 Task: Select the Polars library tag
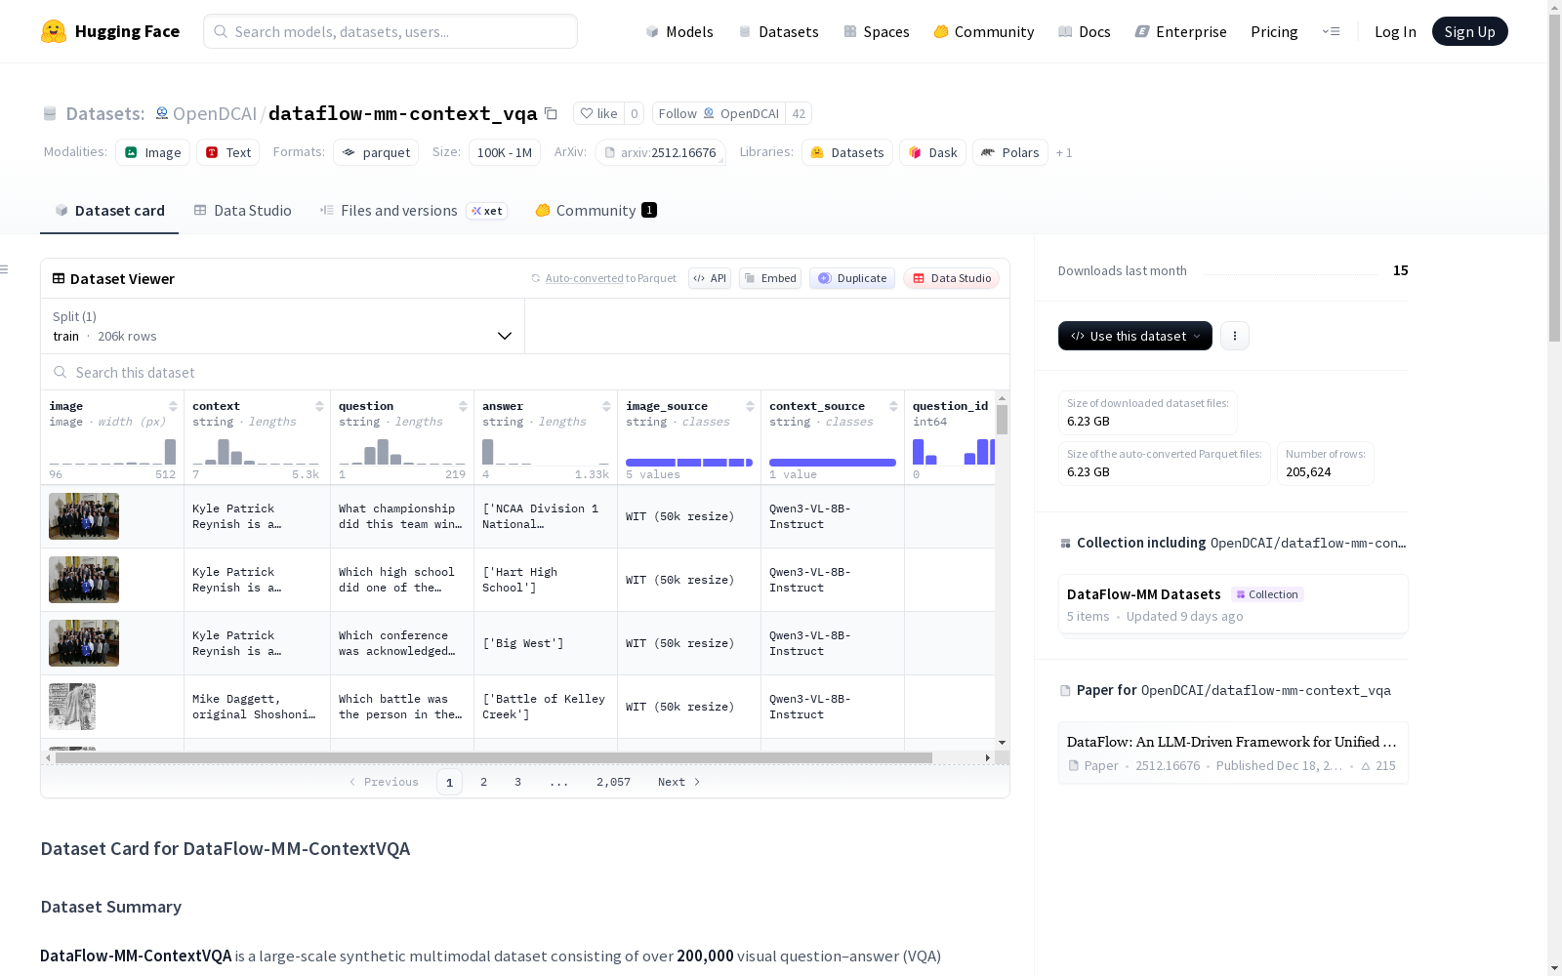coord(1010,152)
